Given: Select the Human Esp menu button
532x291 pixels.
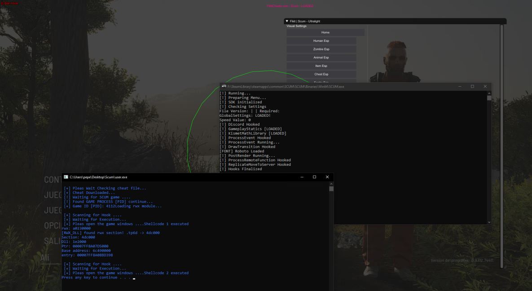Looking at the screenshot, I should pyautogui.click(x=321, y=41).
